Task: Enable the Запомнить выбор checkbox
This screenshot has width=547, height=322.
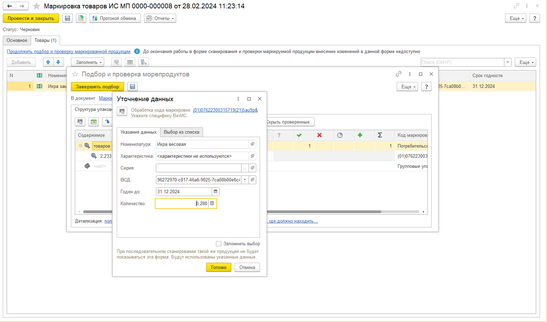Action: (x=219, y=244)
